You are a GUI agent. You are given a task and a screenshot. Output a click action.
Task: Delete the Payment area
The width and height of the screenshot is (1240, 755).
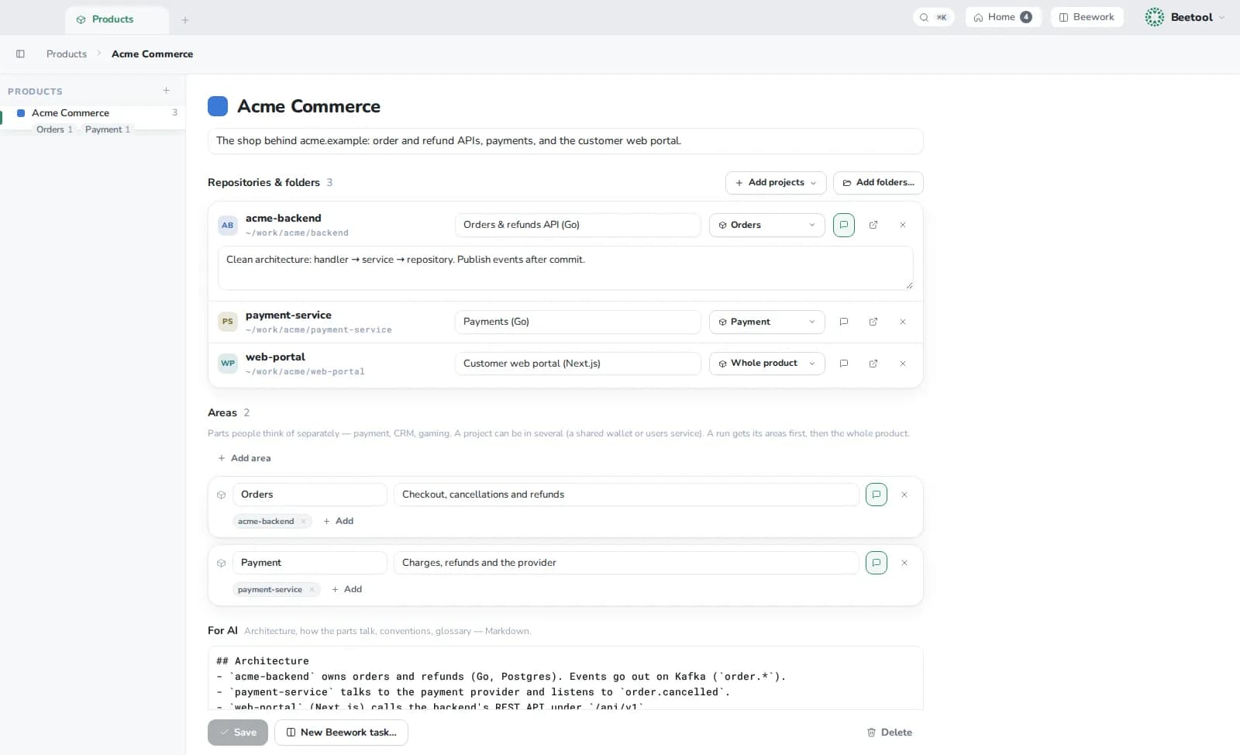pyautogui.click(x=904, y=563)
